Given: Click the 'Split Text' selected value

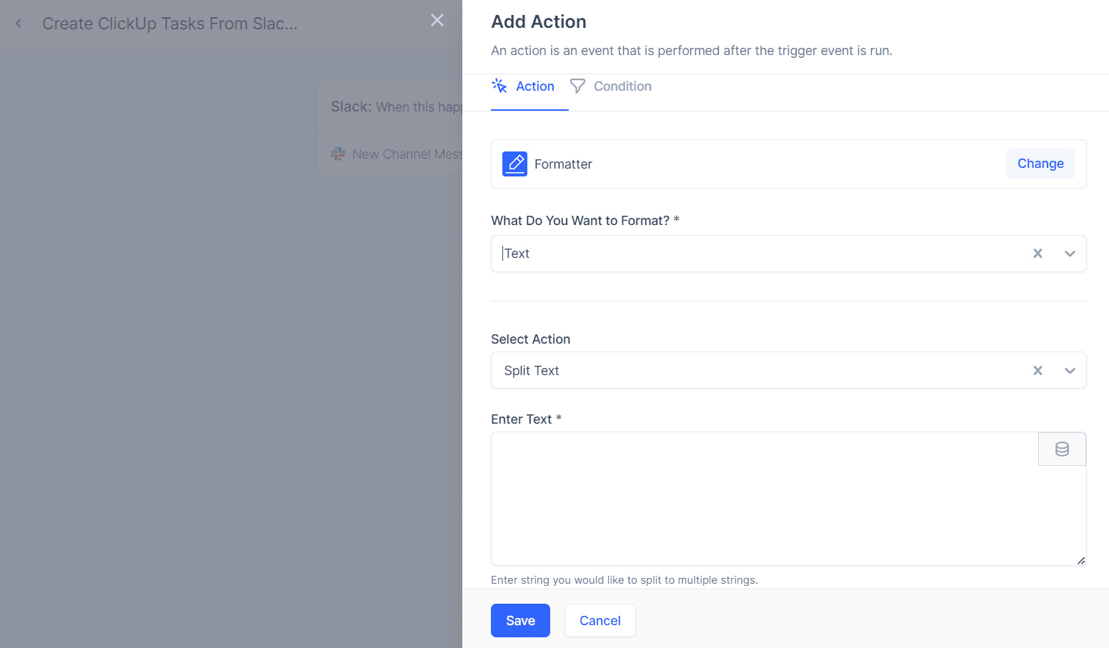Looking at the screenshot, I should [x=532, y=371].
